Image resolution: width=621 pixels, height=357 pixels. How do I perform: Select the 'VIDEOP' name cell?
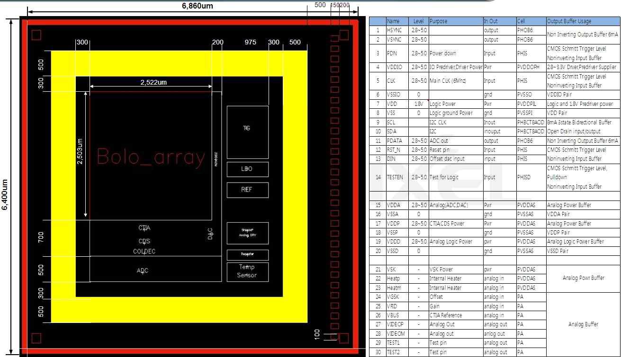[397, 324]
